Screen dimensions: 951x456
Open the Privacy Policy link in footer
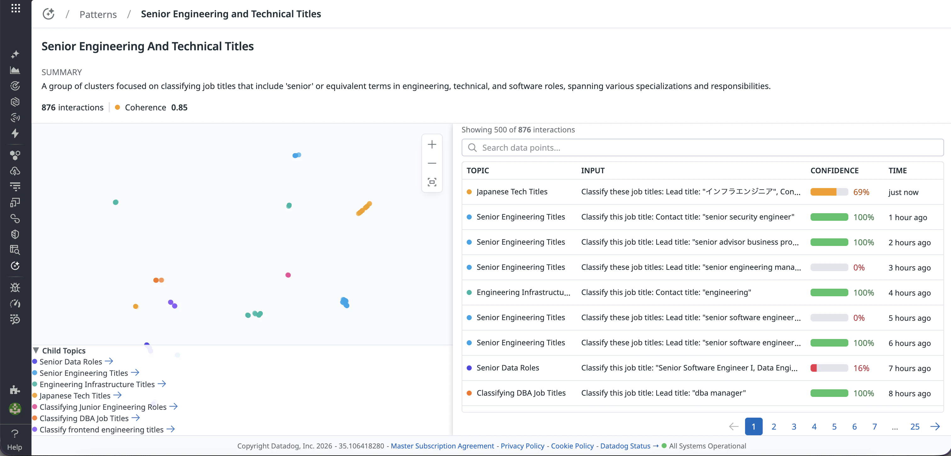(x=522, y=446)
